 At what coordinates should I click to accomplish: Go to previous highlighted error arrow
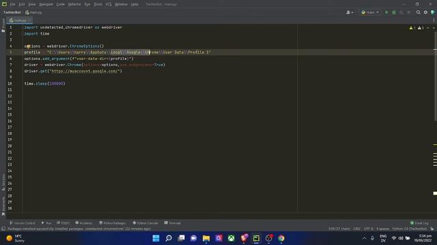click(428, 28)
